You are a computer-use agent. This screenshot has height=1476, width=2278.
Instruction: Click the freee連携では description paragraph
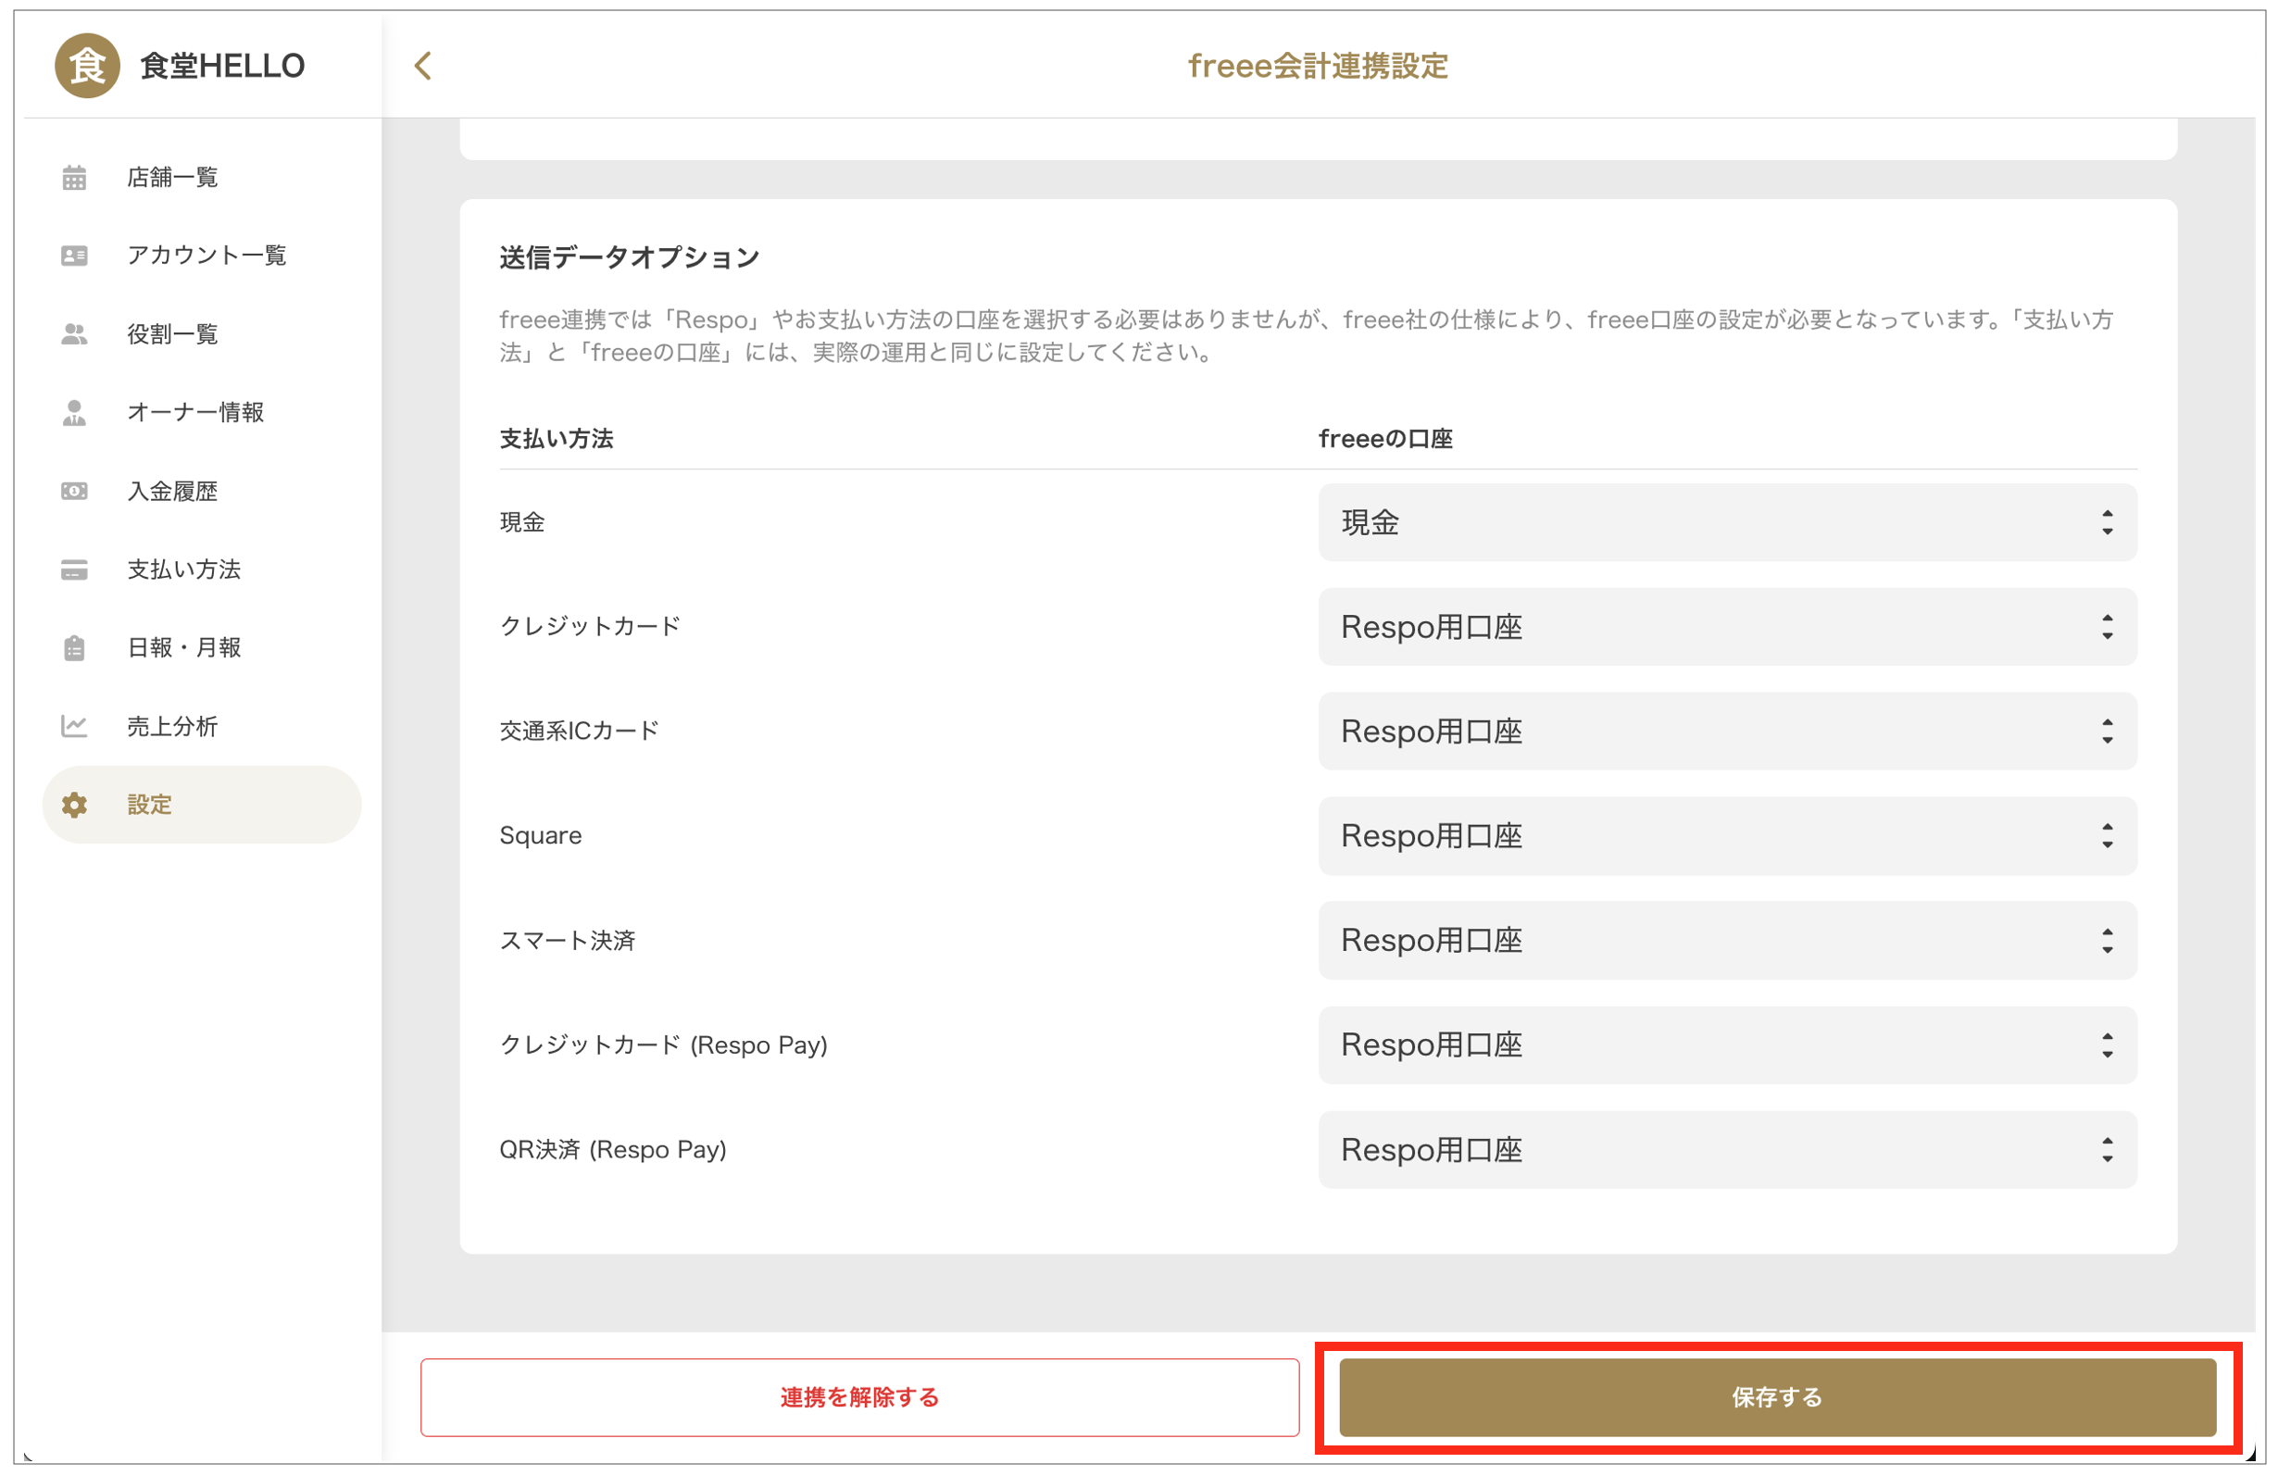click(x=1306, y=336)
